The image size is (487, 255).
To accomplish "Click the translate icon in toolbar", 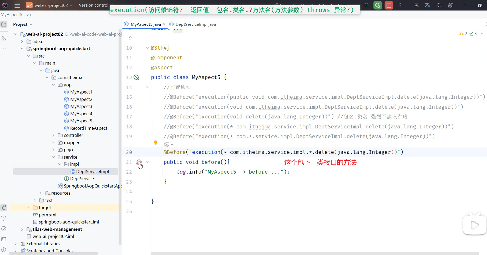I will coord(428,5).
